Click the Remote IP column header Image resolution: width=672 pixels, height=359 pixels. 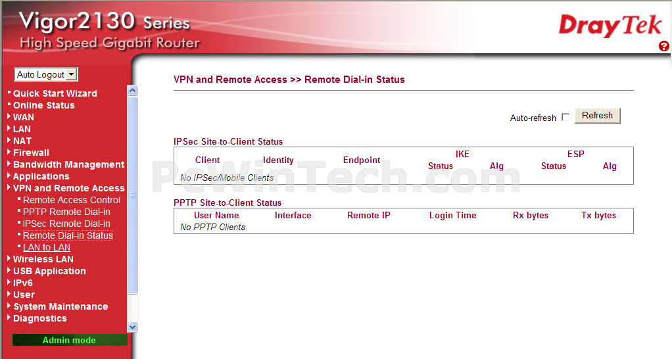(x=369, y=216)
